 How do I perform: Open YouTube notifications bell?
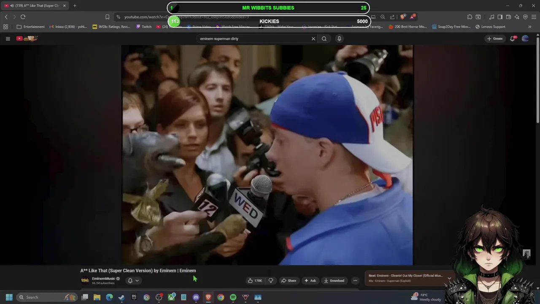[513, 38]
